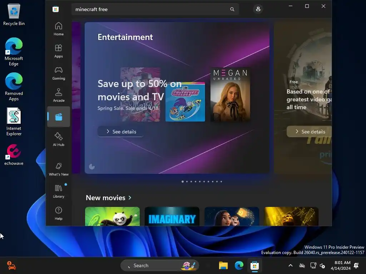Screen dimensions: 366x274
Task: Click the muted volume tray icon
Action: pos(322,265)
